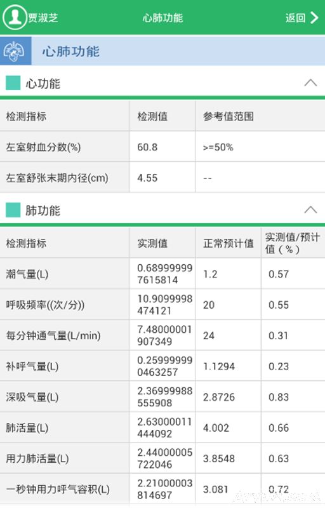Click the teal square beside 心功能
325x508 pixels.
pyautogui.click(x=13, y=83)
